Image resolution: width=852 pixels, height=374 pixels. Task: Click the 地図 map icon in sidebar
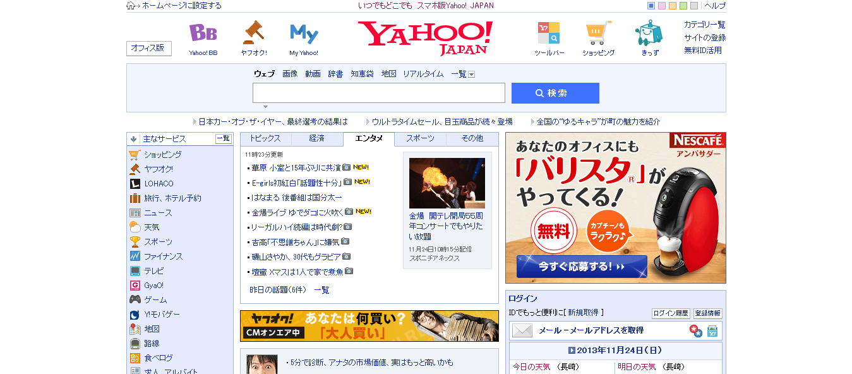[135, 329]
